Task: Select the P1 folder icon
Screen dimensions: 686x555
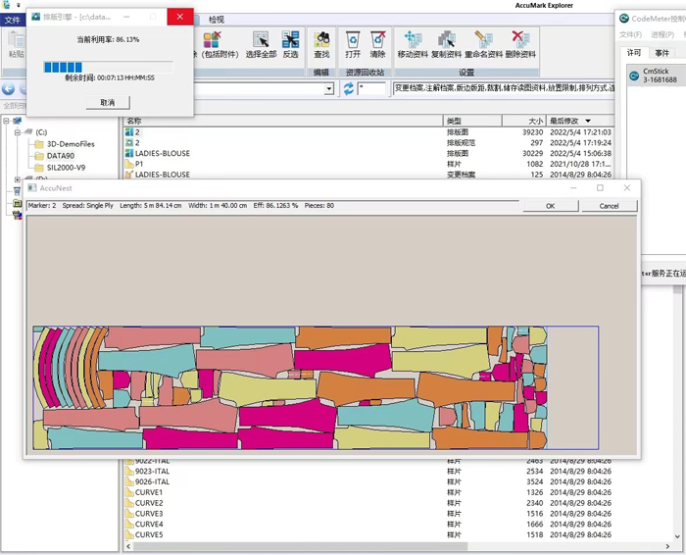Action: (x=129, y=164)
